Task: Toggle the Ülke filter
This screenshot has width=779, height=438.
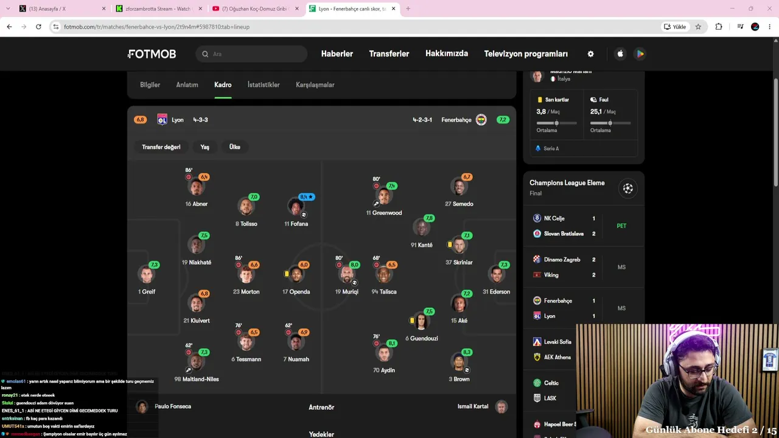Action: [x=235, y=147]
